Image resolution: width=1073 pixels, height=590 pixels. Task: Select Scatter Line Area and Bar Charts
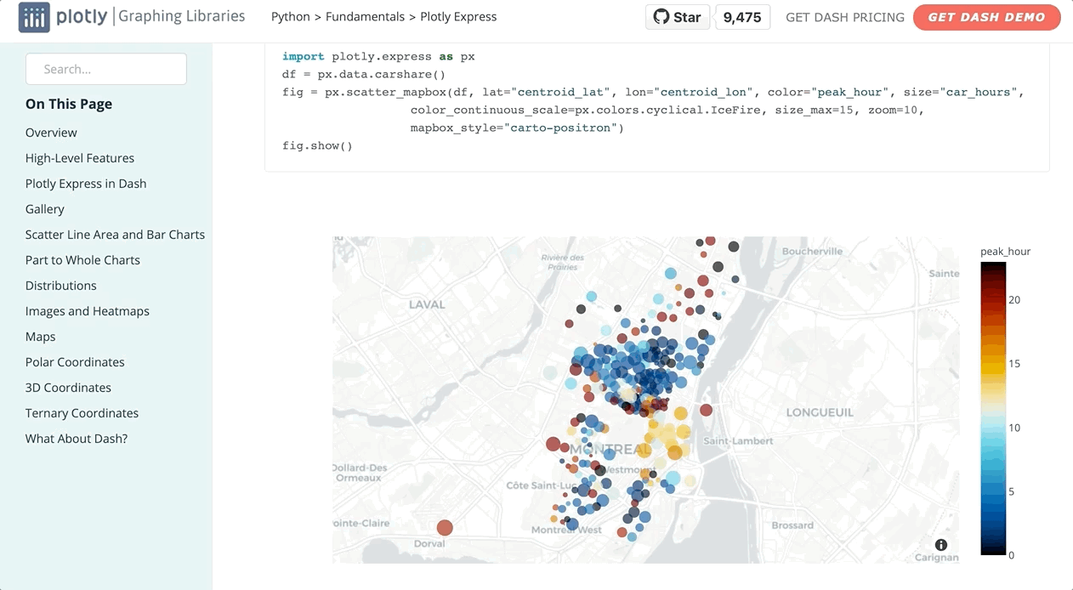pos(115,235)
